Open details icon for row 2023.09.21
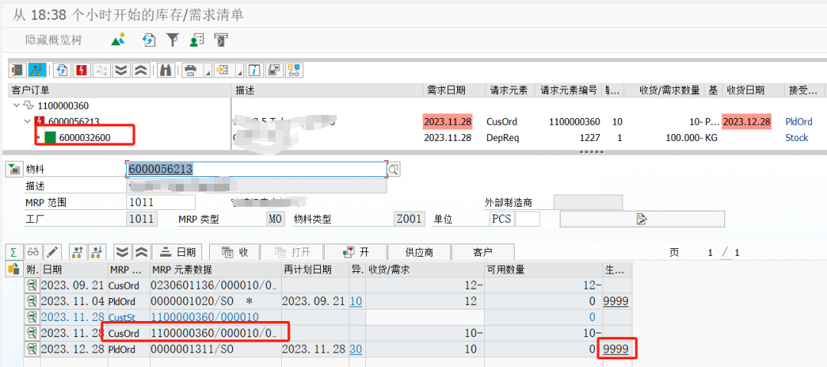Viewport: 827px width, 367px height. point(32,285)
